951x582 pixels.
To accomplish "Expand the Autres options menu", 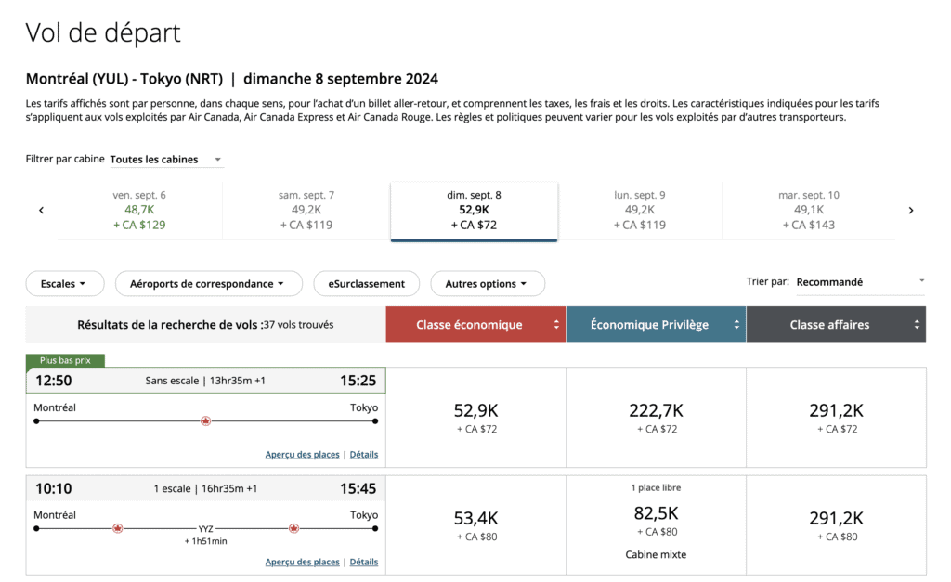I will (486, 284).
